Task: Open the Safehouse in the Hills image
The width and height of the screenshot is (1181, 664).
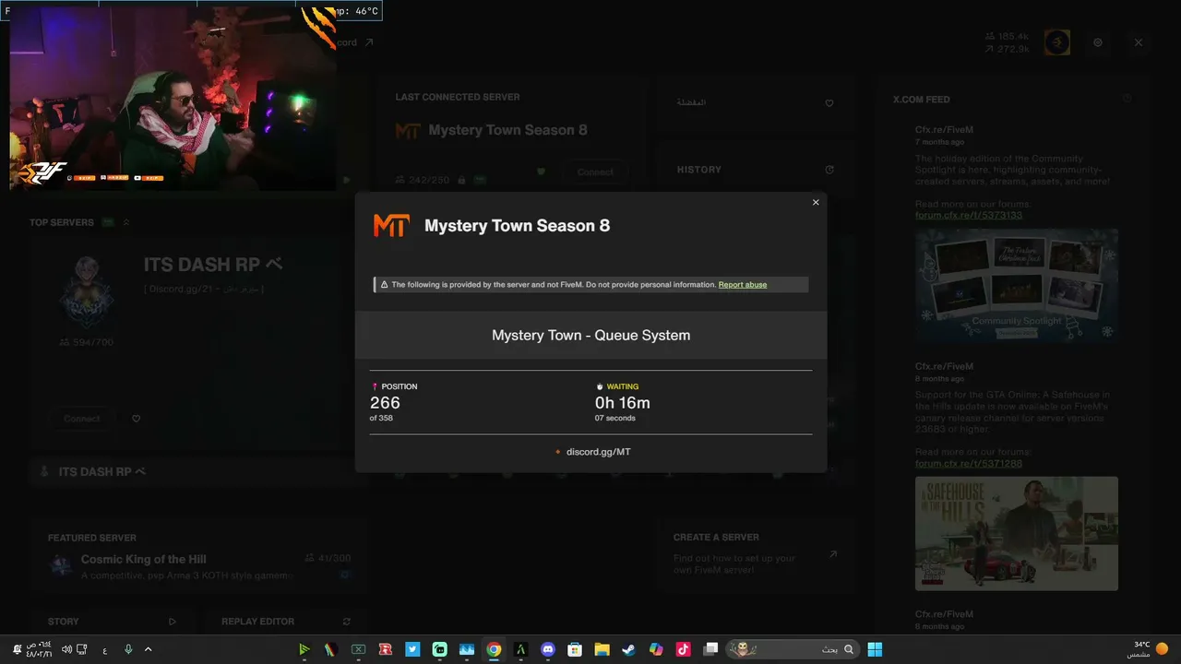Action: [1017, 533]
